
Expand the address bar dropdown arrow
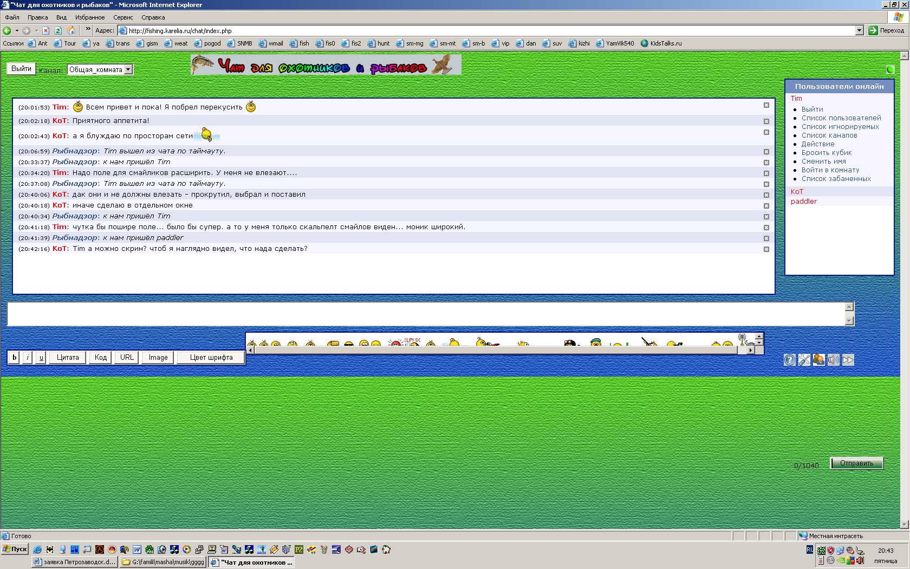859,31
